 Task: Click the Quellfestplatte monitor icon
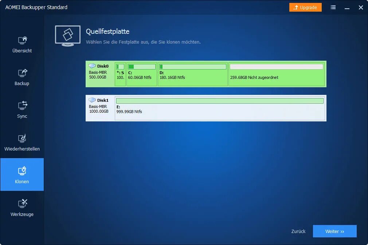(68, 36)
